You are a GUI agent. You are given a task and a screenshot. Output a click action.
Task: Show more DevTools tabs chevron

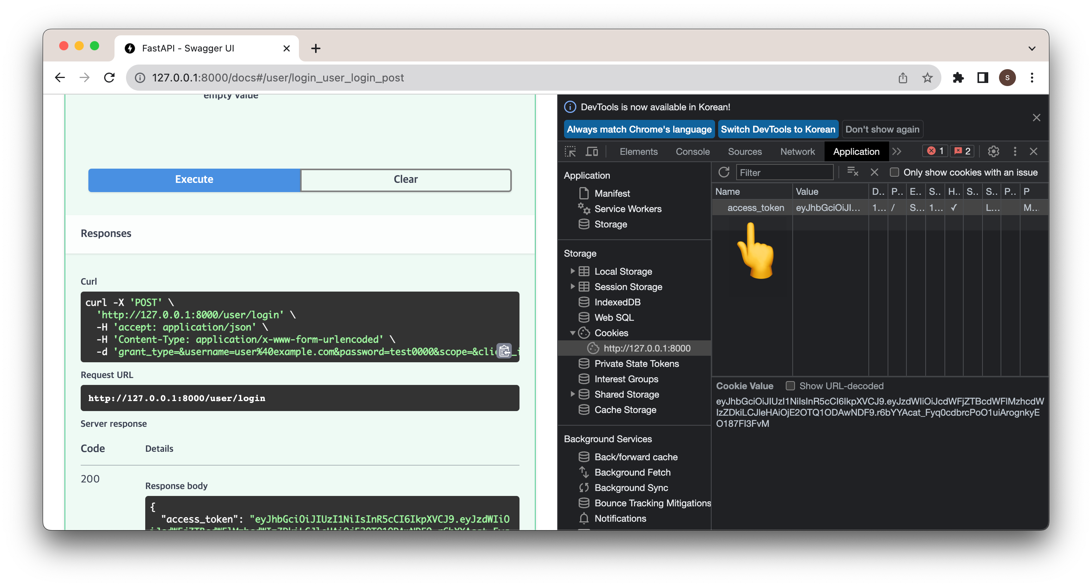click(896, 151)
